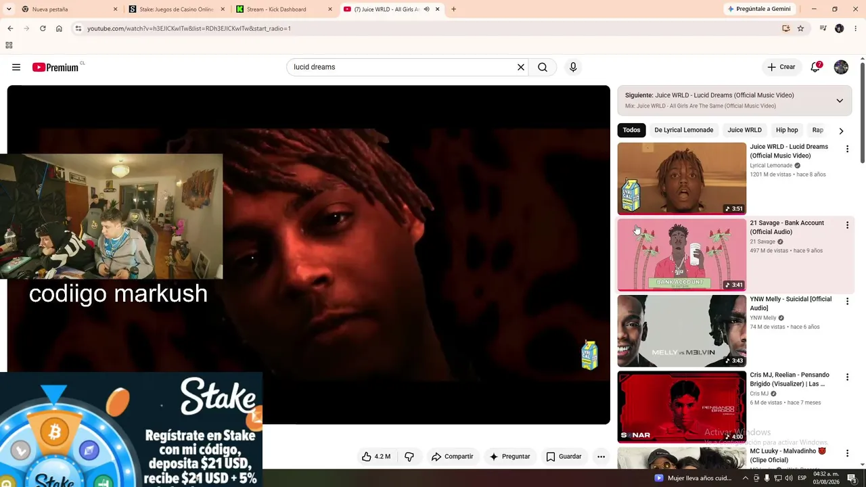Open Chrome media controls icon
This screenshot has width=866, height=487.
coord(823,28)
